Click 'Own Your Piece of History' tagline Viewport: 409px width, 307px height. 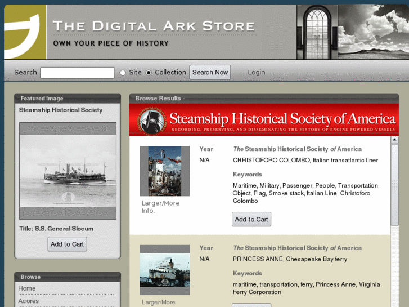click(x=111, y=43)
